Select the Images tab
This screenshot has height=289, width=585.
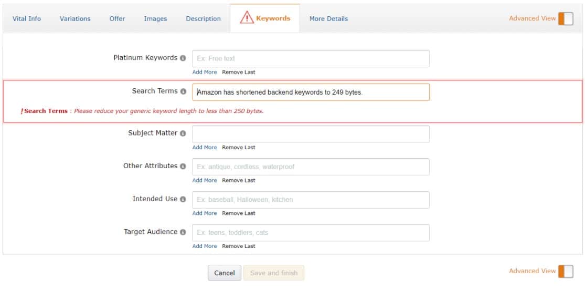coord(156,19)
